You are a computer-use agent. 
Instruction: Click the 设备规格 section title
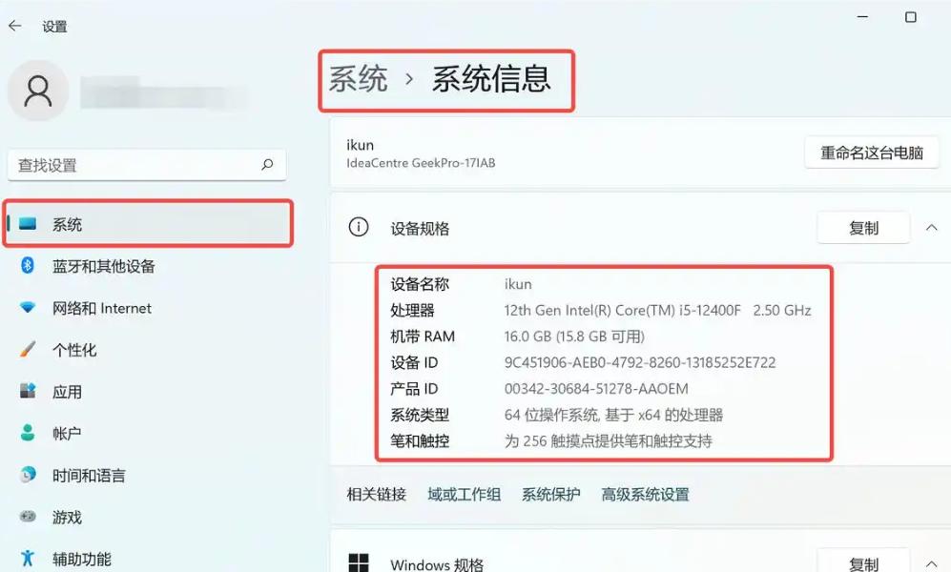(420, 229)
